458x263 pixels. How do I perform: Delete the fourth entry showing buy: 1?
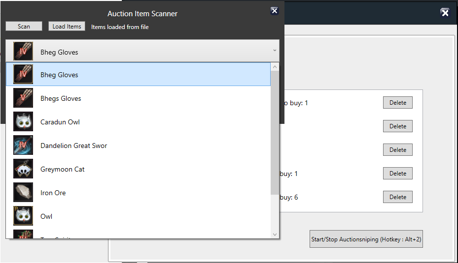(397, 174)
